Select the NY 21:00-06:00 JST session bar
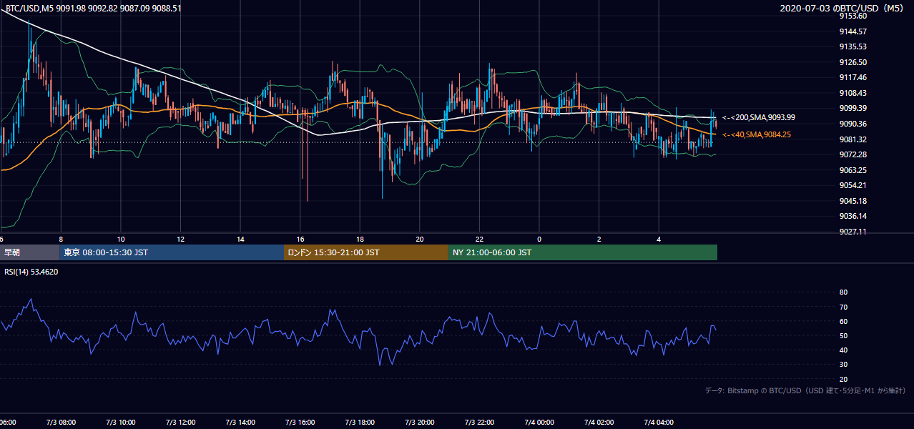Screen dimensions: 914x429 [x=583, y=252]
